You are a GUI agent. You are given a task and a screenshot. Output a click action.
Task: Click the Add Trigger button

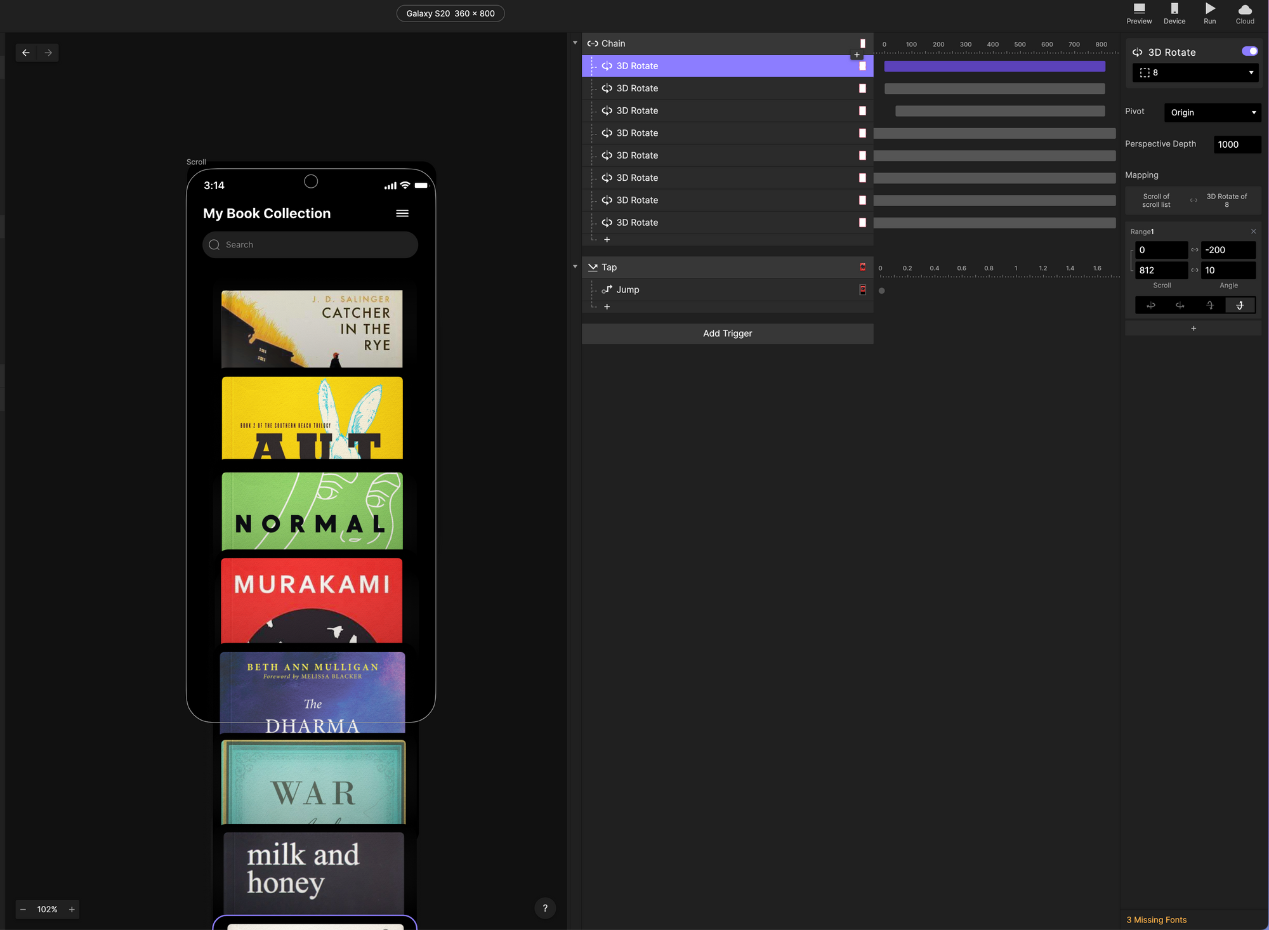click(727, 334)
